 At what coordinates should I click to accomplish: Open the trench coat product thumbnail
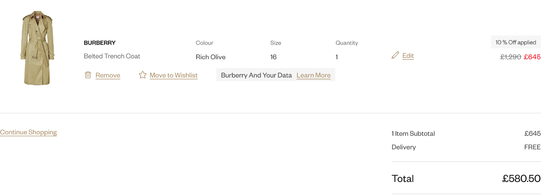point(37,48)
